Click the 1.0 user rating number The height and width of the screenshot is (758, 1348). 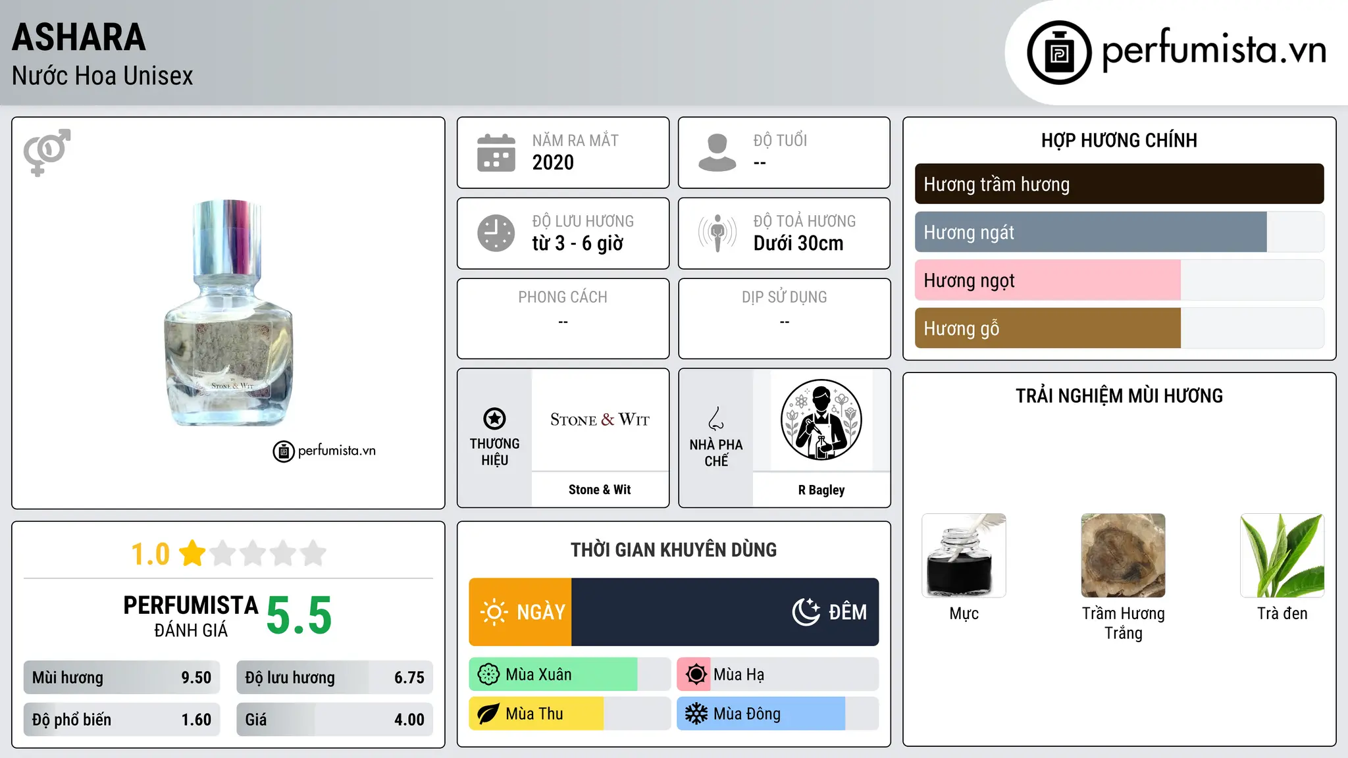(151, 554)
